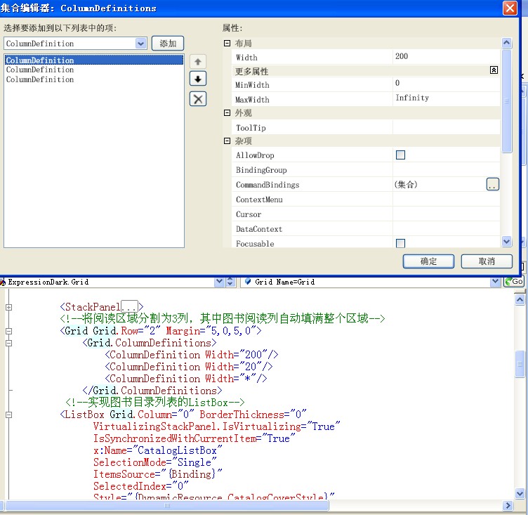The height and width of the screenshot is (515, 528).
Task: Move selected ColumnDefinition up
Action: (198, 62)
